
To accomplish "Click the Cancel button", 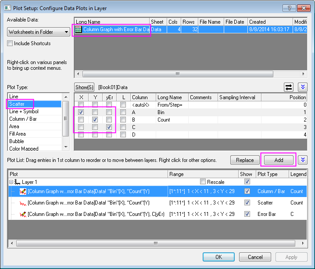I will 255,257.
